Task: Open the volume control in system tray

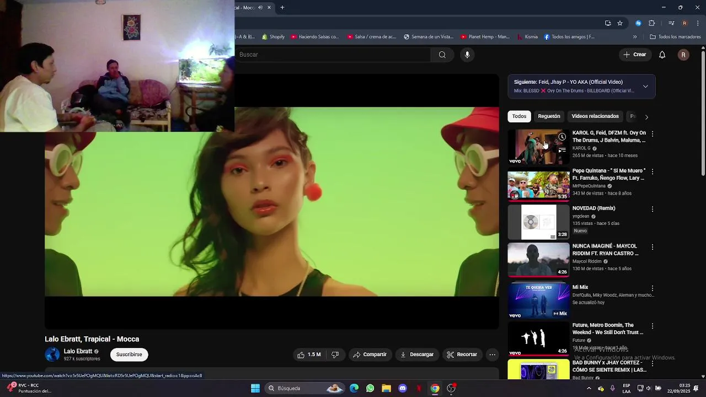Action: [648, 388]
